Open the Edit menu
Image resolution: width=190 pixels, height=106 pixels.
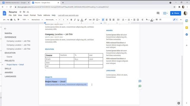15,15
